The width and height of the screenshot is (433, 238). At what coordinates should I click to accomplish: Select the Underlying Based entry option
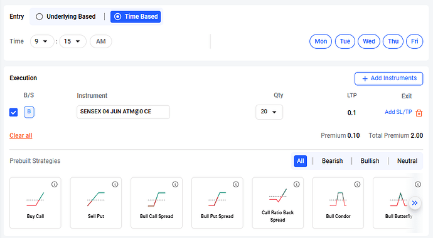point(66,16)
